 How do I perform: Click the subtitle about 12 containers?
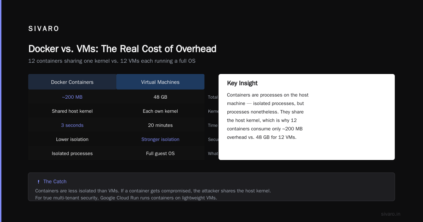click(x=112, y=61)
